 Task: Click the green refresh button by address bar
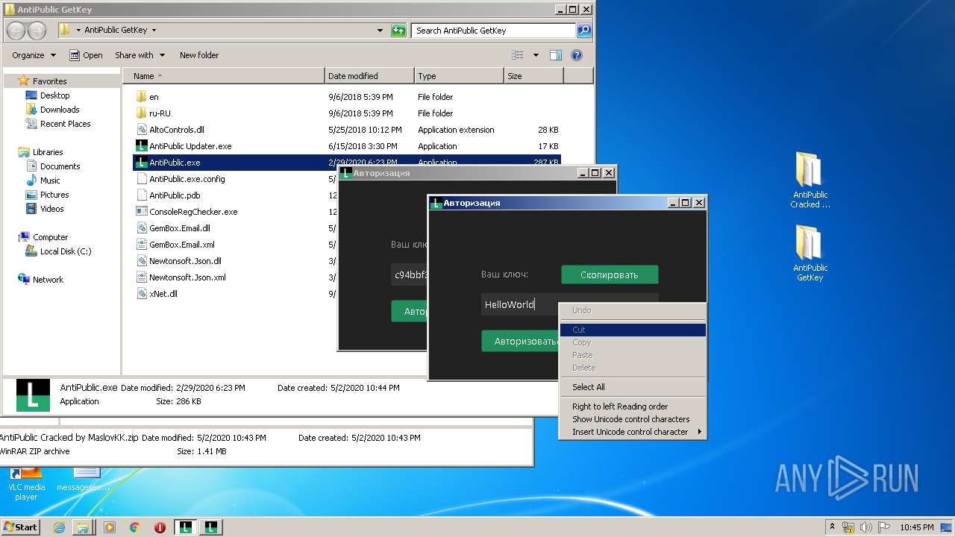click(399, 31)
